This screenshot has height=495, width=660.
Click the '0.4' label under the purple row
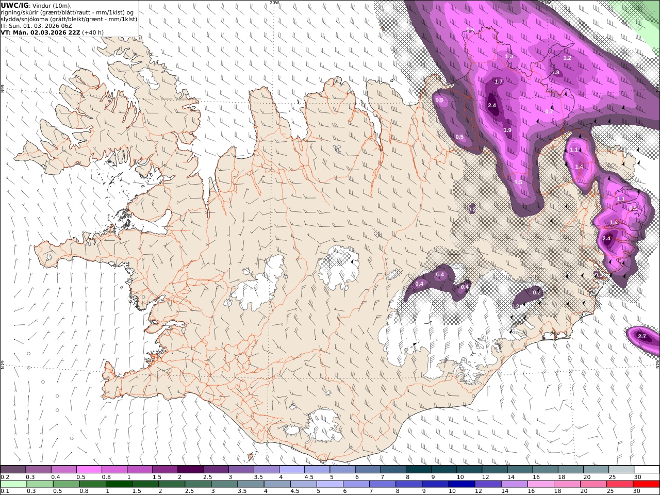click(x=55, y=477)
